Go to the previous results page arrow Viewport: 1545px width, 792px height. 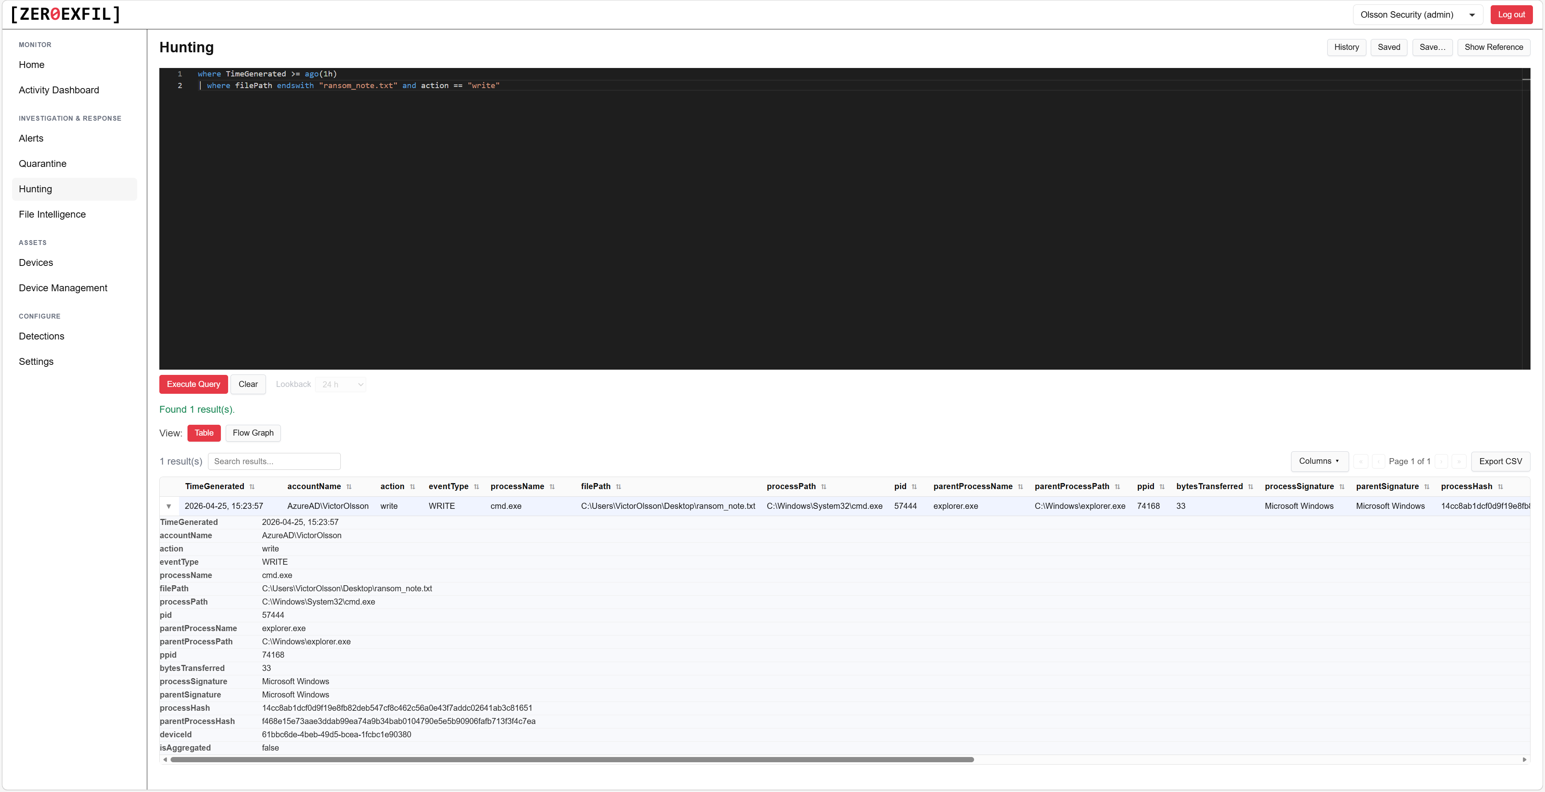tap(1380, 462)
